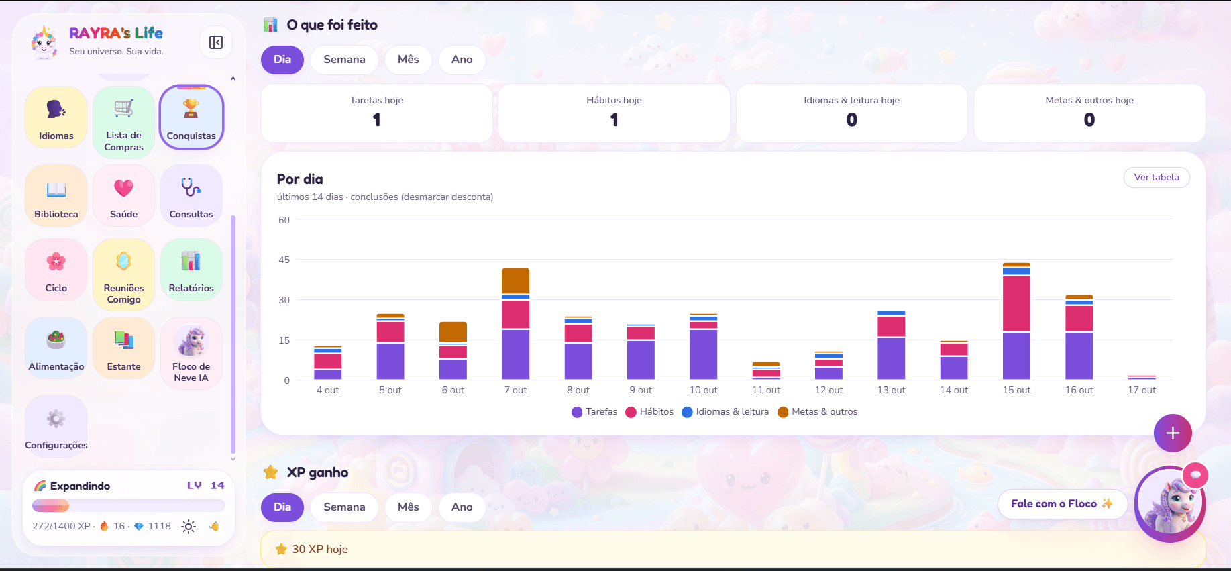
Task: Click the sidebar scroll up arrow
Action: click(x=233, y=79)
